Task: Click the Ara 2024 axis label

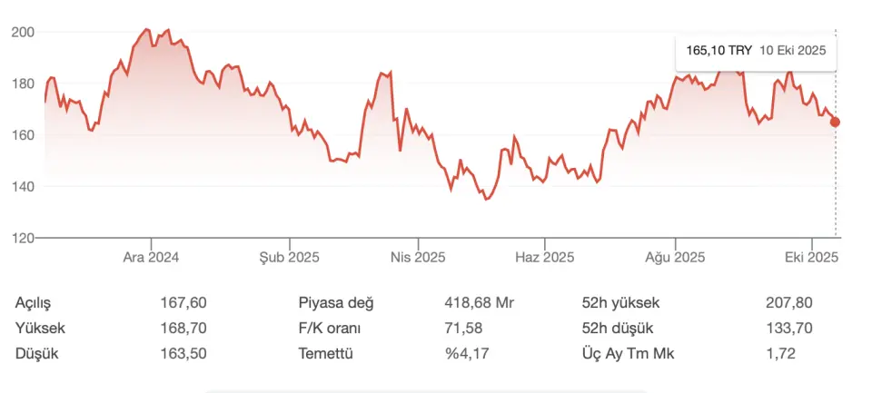Action: [x=151, y=257]
